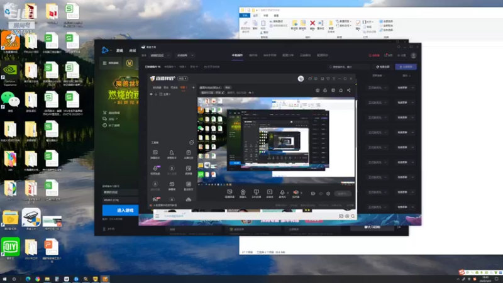The image size is (503, 283).
Task: Click Select all in File Explorer ribbon
Action: click(x=386, y=21)
